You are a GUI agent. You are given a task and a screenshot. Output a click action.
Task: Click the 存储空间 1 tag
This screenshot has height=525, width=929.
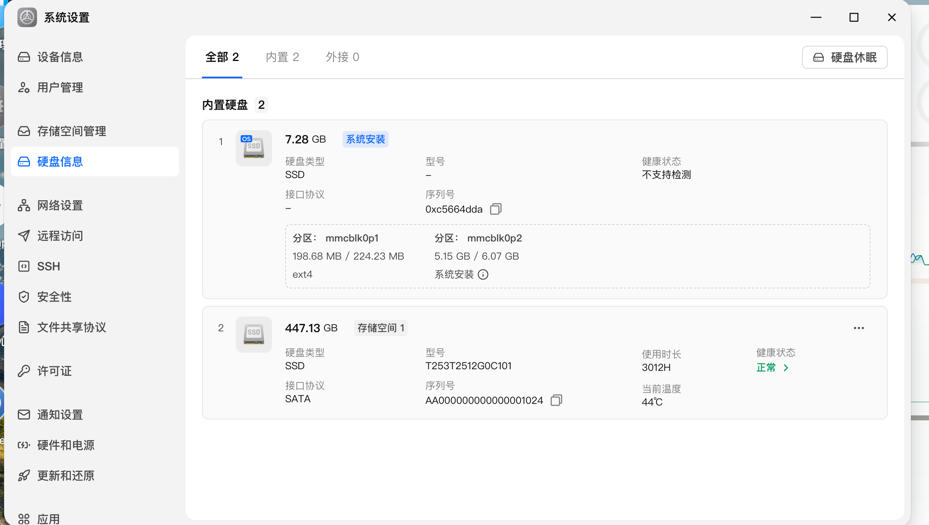(381, 328)
